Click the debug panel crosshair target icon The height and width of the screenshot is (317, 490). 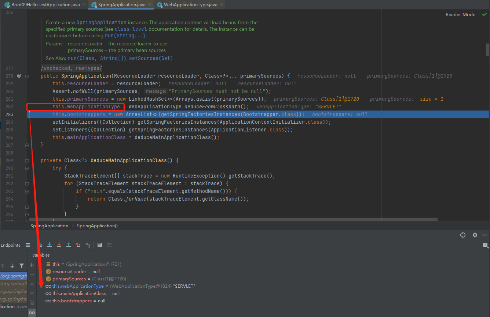(x=463, y=235)
